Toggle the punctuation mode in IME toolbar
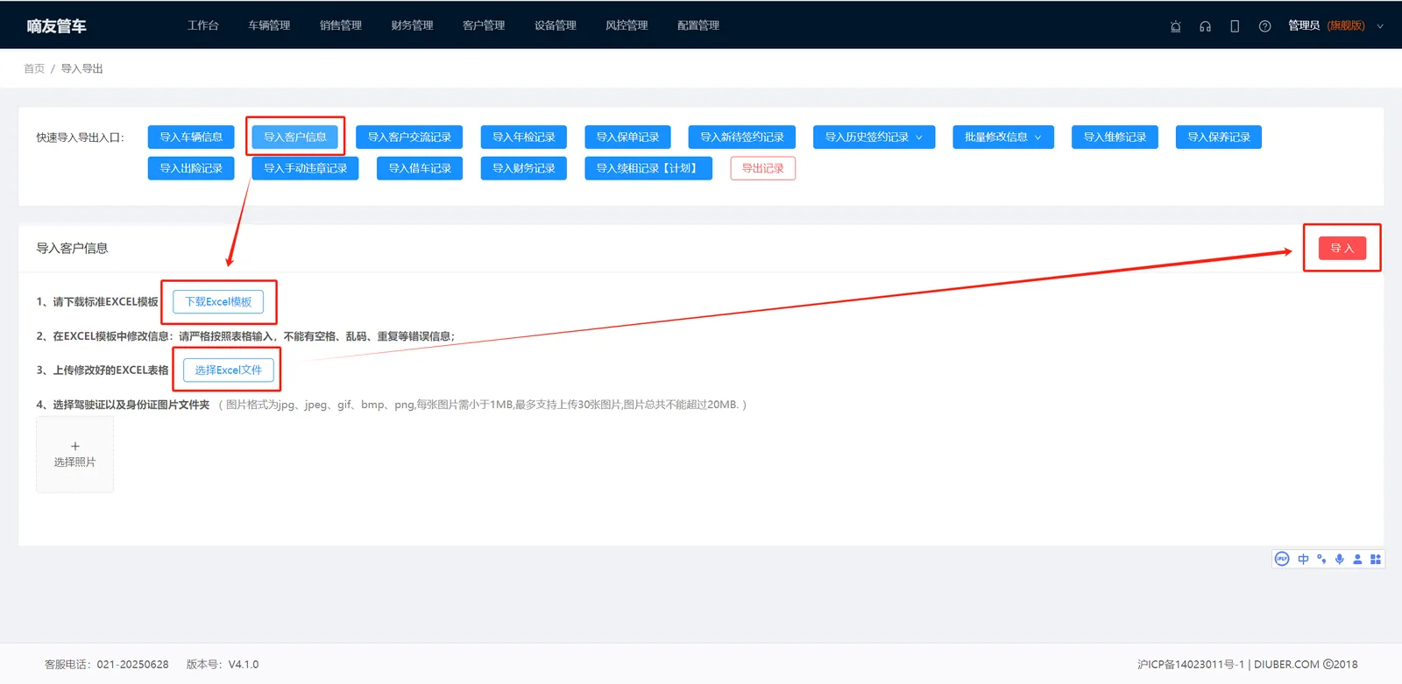The width and height of the screenshot is (1402, 684). pos(1321,559)
